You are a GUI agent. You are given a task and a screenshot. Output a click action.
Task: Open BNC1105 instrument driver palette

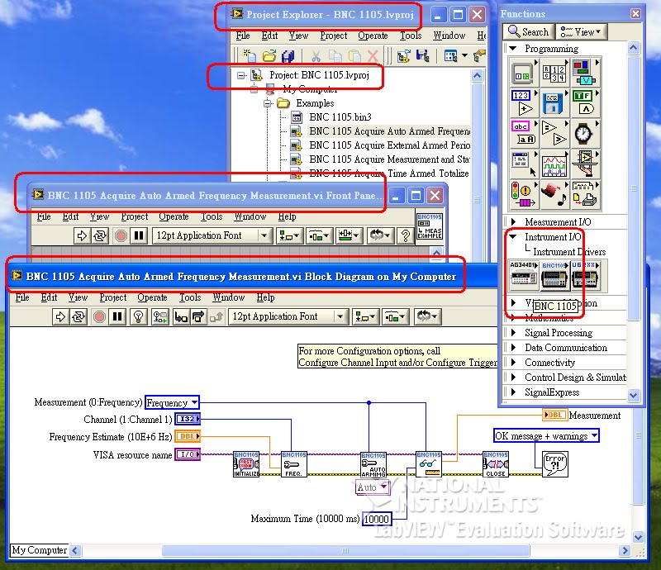(x=554, y=276)
